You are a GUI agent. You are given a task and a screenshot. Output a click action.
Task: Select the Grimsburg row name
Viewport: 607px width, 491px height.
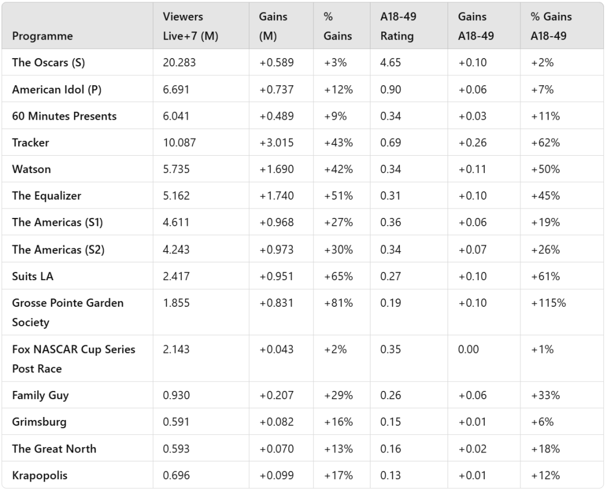39,422
